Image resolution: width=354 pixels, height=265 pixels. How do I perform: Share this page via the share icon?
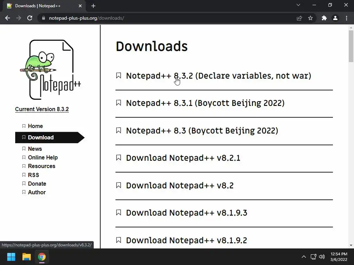coord(299,18)
